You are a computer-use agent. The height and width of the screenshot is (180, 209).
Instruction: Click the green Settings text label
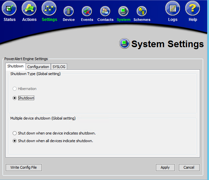(50, 20)
